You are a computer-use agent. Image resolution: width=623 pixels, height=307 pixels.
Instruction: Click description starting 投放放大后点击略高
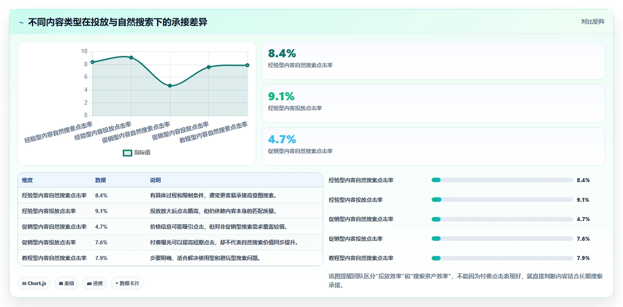tap(213, 211)
